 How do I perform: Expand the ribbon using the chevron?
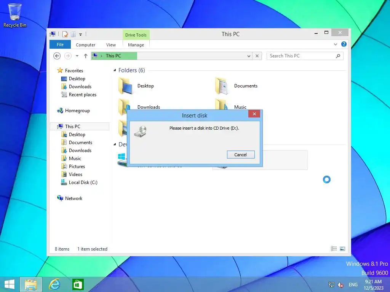coord(336,44)
